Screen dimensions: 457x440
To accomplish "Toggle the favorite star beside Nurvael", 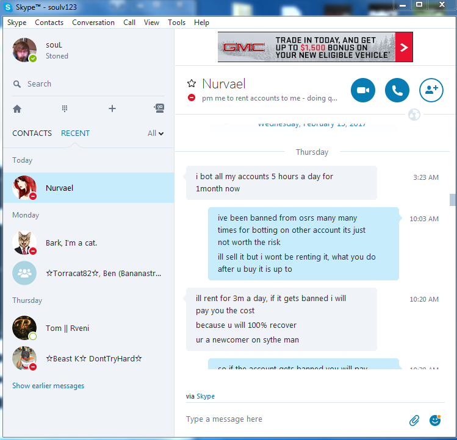I will [x=192, y=83].
